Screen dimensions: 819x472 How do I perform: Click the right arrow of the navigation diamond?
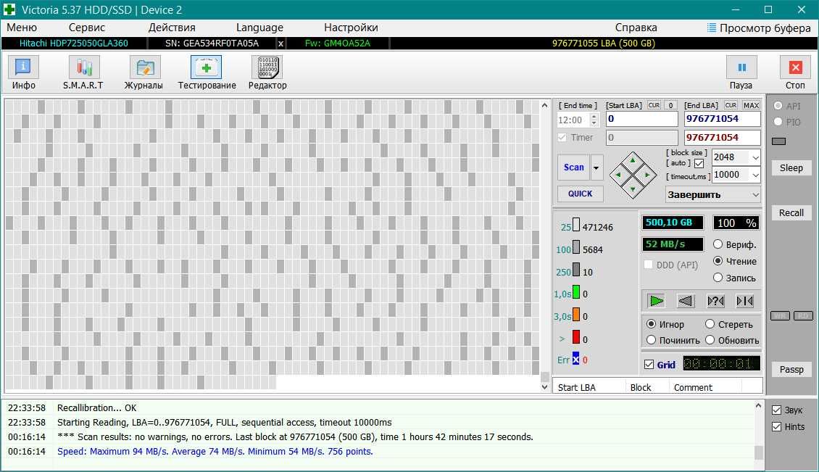click(x=647, y=175)
